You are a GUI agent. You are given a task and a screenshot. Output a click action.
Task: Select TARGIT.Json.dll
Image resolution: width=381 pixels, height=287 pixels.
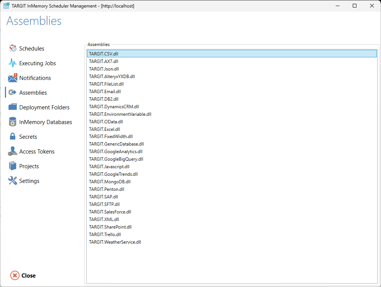pyautogui.click(x=232, y=69)
